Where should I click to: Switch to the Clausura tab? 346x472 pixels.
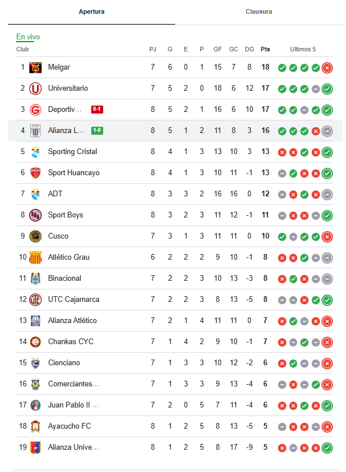(x=259, y=11)
